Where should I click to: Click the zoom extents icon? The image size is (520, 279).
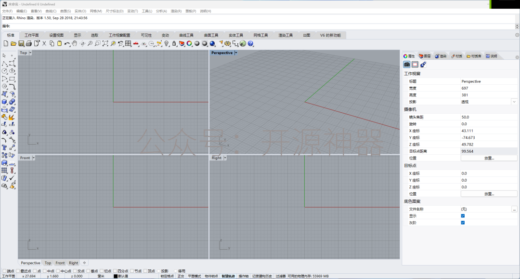(x=105, y=43)
